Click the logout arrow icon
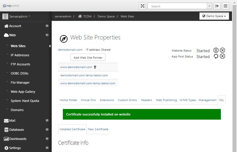 (x=217, y=6)
